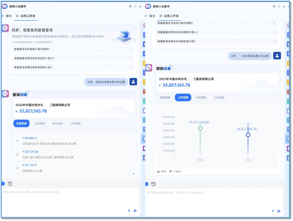Click the ￥227,339.28 result row
293x221 pixels.
74,155
